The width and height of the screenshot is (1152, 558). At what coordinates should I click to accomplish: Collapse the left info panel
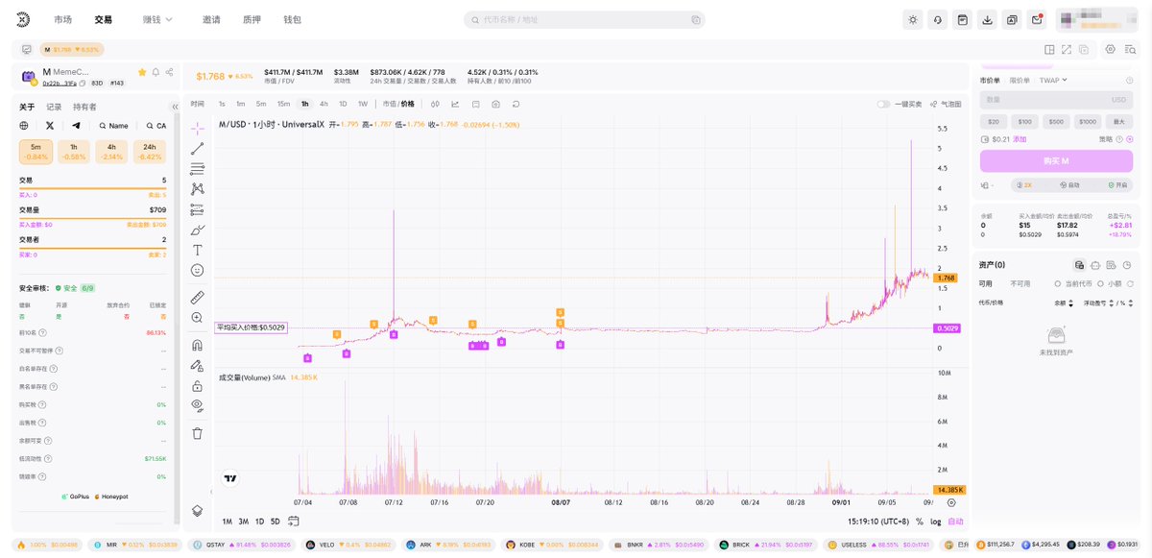[x=175, y=107]
